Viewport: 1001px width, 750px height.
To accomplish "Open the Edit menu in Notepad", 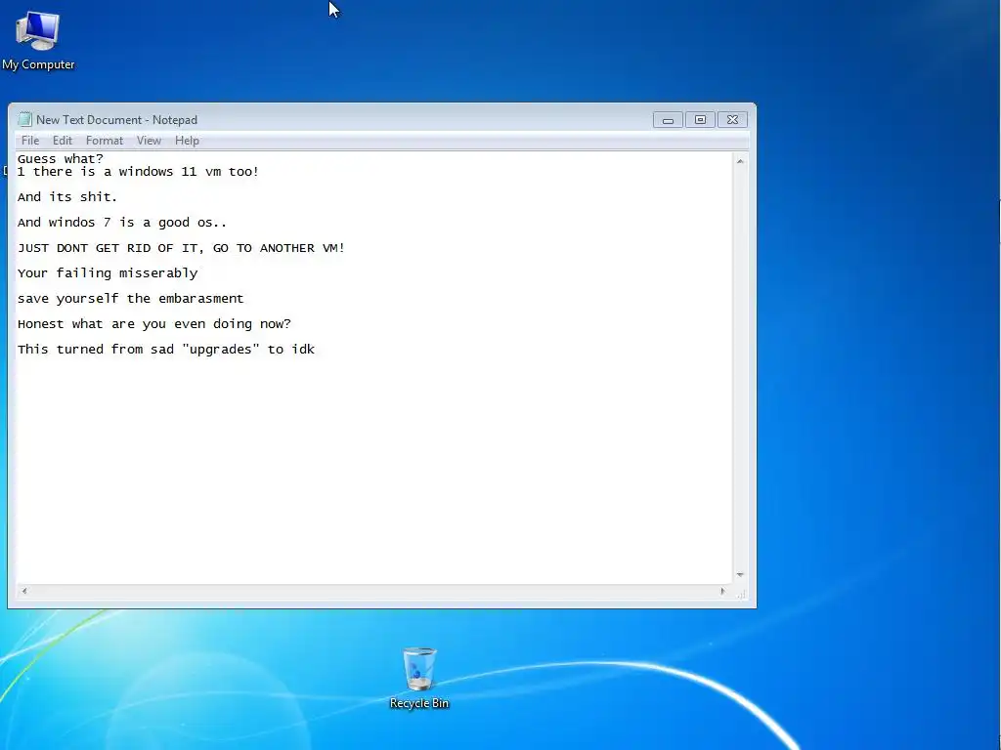I will tap(62, 141).
